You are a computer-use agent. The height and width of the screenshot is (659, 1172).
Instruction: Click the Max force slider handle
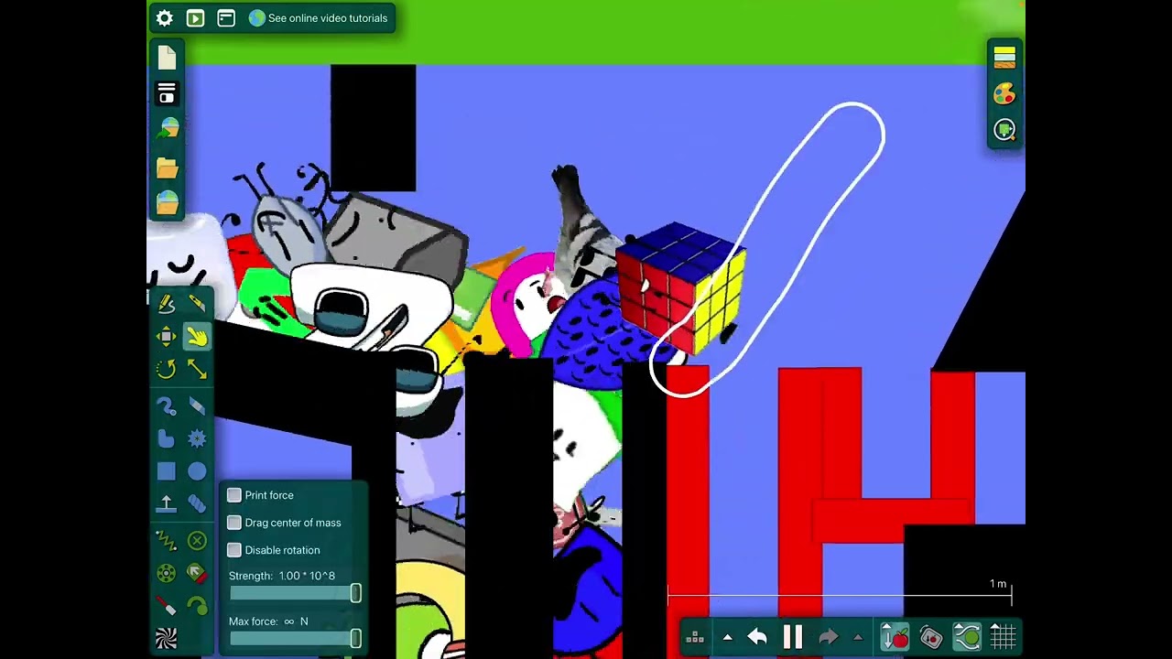(355, 639)
